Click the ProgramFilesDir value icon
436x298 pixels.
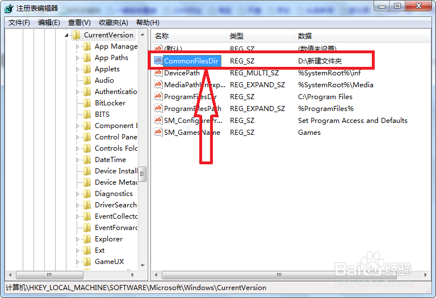pos(158,96)
